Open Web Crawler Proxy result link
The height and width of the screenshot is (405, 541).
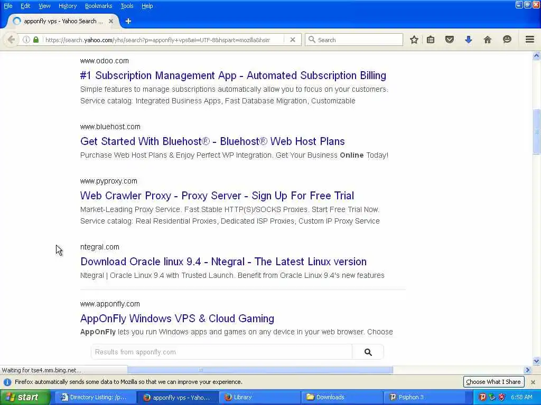pos(217,196)
